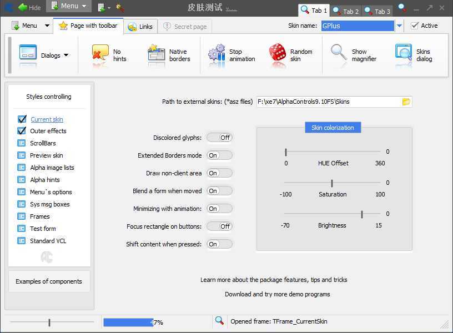453x333 pixels.
Task: Turn off Extended Borders mode switch
Action: [219, 155]
